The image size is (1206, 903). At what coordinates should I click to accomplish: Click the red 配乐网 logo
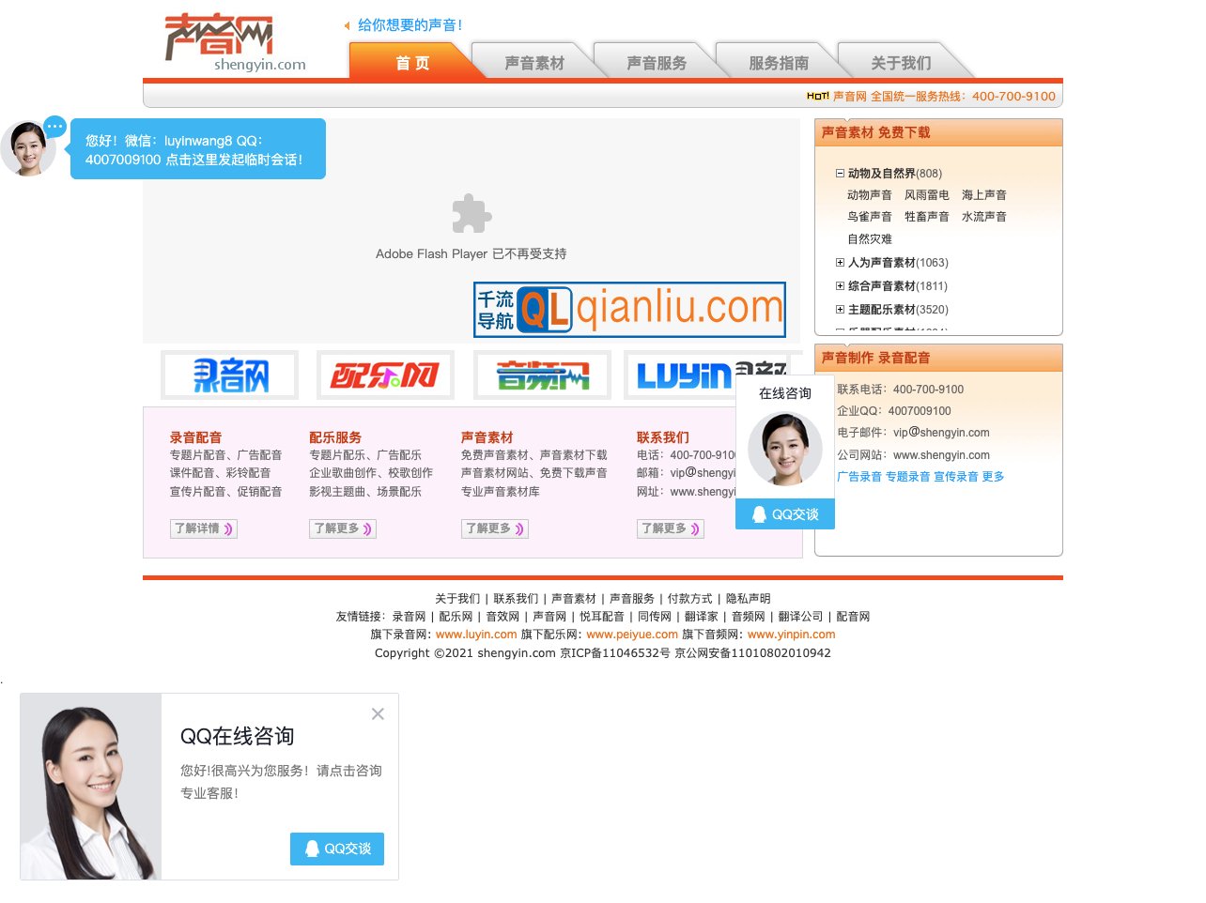tap(385, 375)
